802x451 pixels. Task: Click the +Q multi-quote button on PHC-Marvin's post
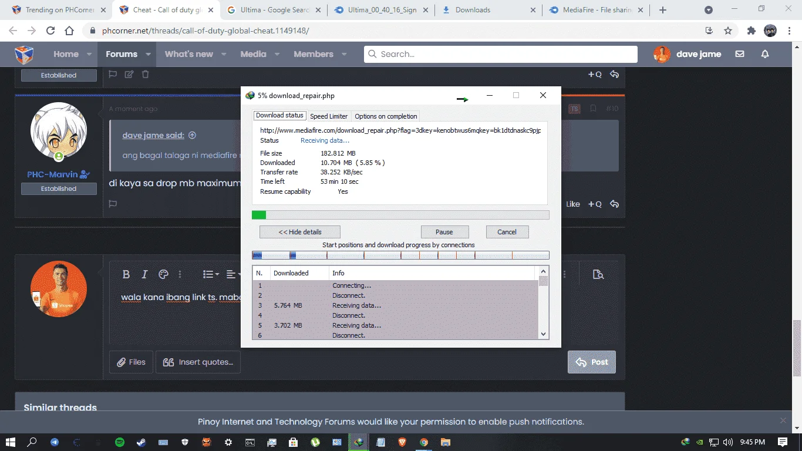click(x=595, y=204)
